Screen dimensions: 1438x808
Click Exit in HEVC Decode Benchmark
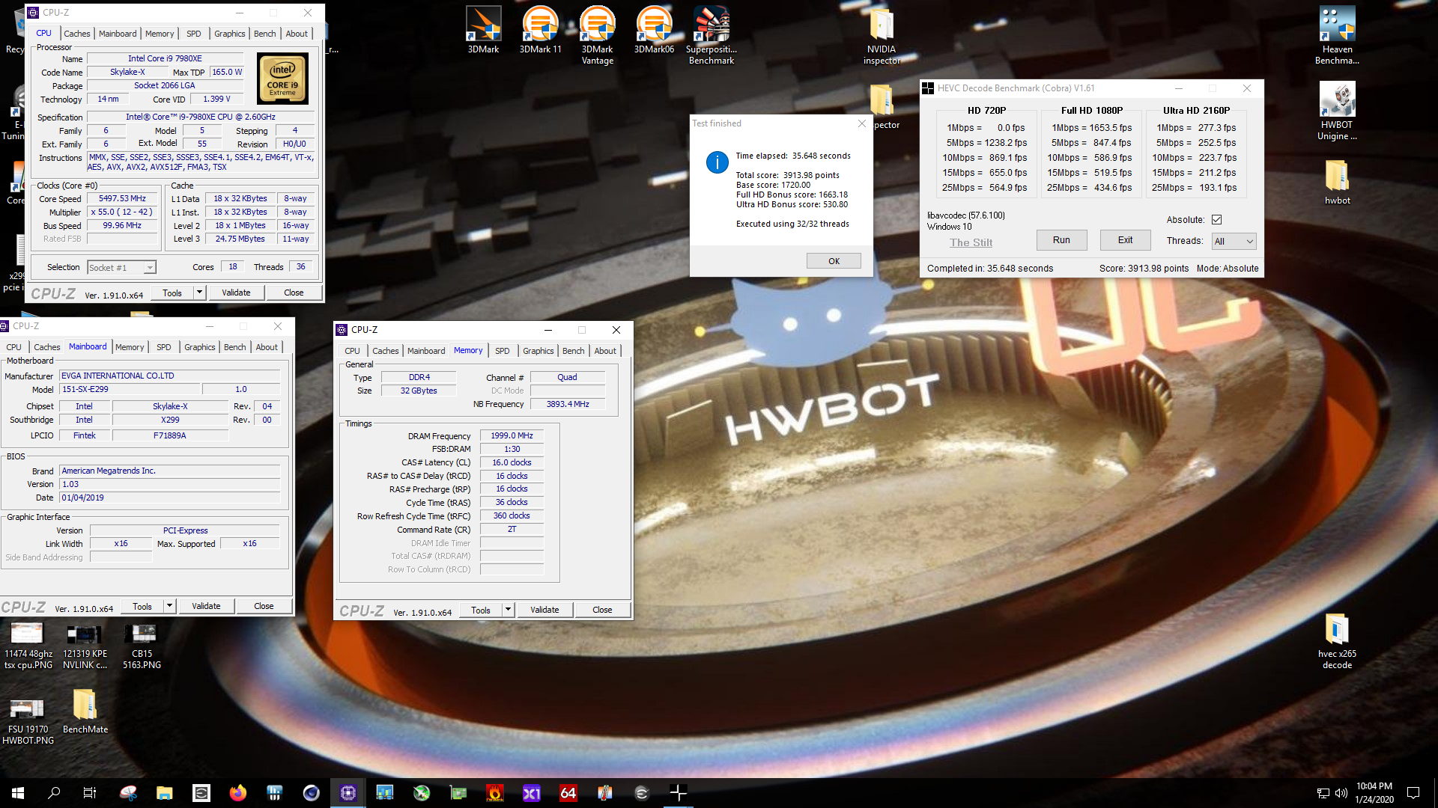coord(1125,240)
